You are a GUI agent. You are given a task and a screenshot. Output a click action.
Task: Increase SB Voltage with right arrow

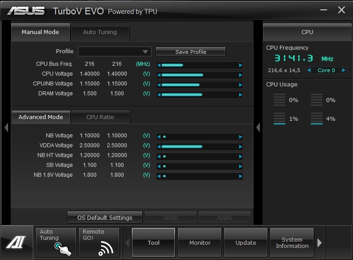tap(240, 166)
